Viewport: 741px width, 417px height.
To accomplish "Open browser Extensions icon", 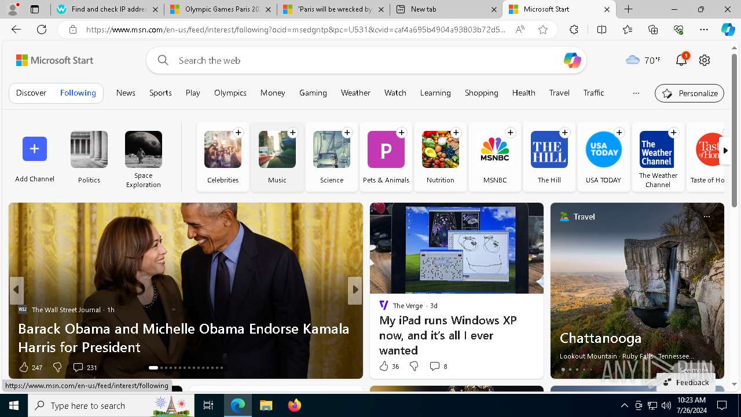I will coord(574,30).
